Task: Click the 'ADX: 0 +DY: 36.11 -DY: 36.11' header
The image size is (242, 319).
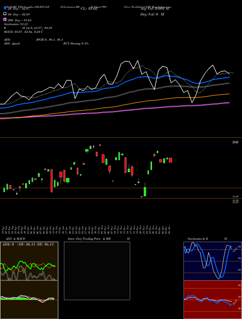Action: coord(28,245)
